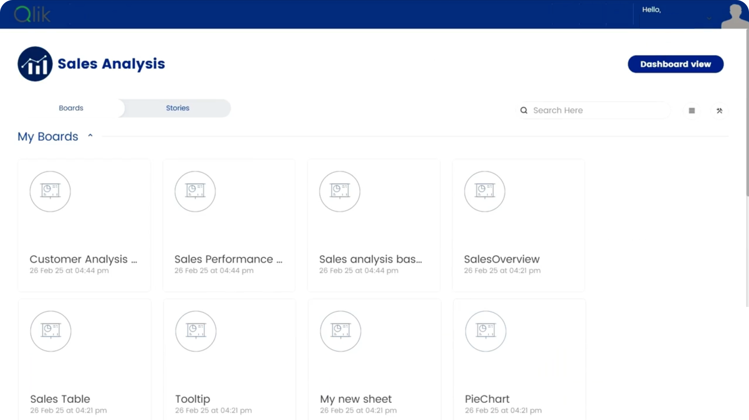749x420 pixels.
Task: Click the My new sheet title
Action: click(x=356, y=399)
